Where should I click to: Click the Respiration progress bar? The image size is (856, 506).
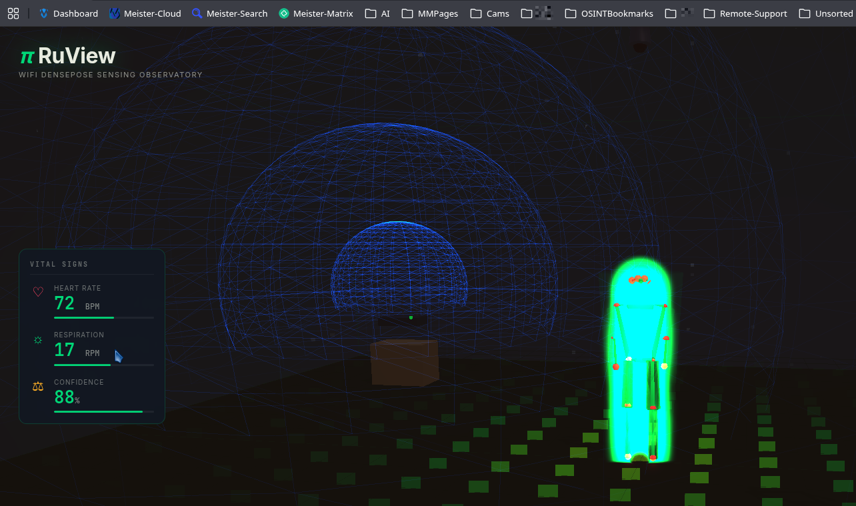tap(104, 365)
